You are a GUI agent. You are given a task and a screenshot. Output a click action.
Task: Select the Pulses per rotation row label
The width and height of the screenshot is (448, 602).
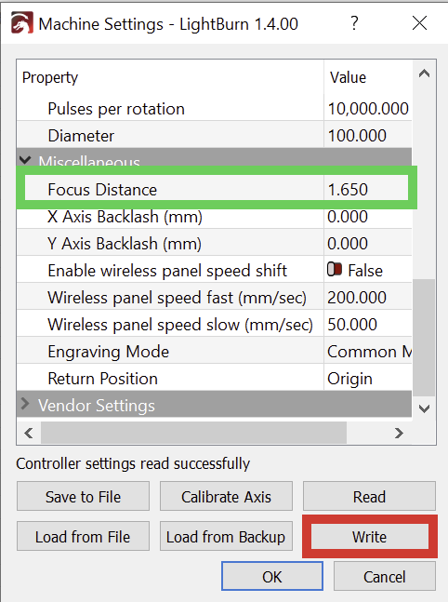click(116, 109)
